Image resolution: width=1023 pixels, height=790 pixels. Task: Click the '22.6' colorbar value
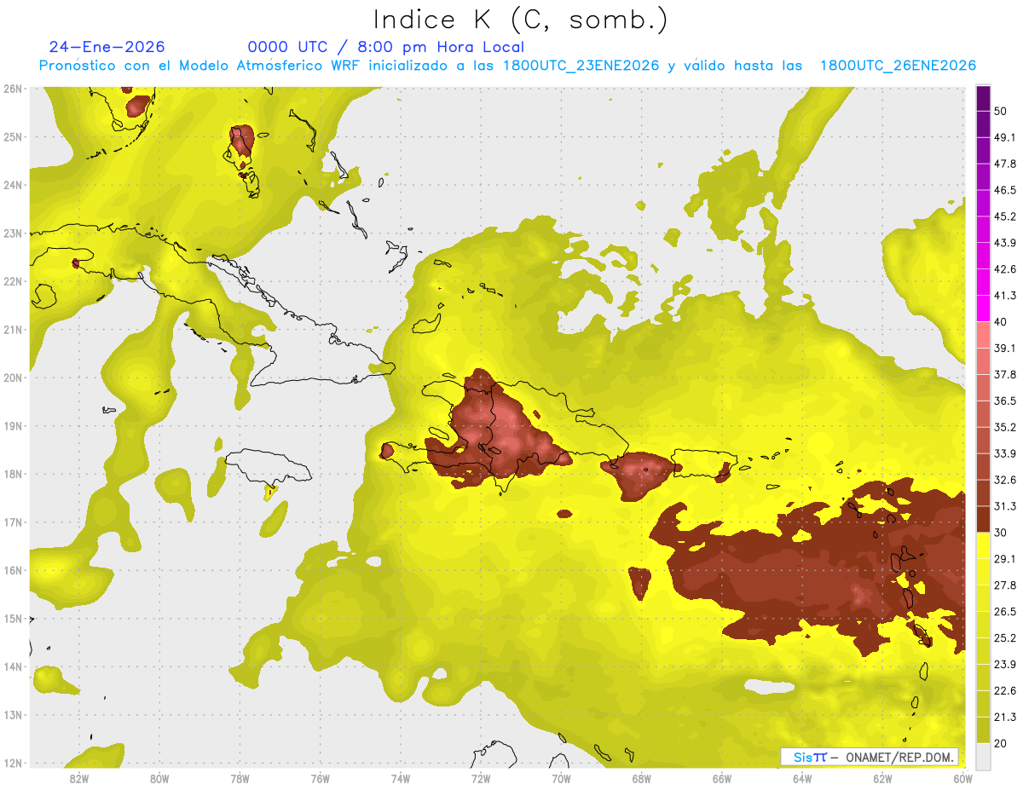pyautogui.click(x=1005, y=691)
